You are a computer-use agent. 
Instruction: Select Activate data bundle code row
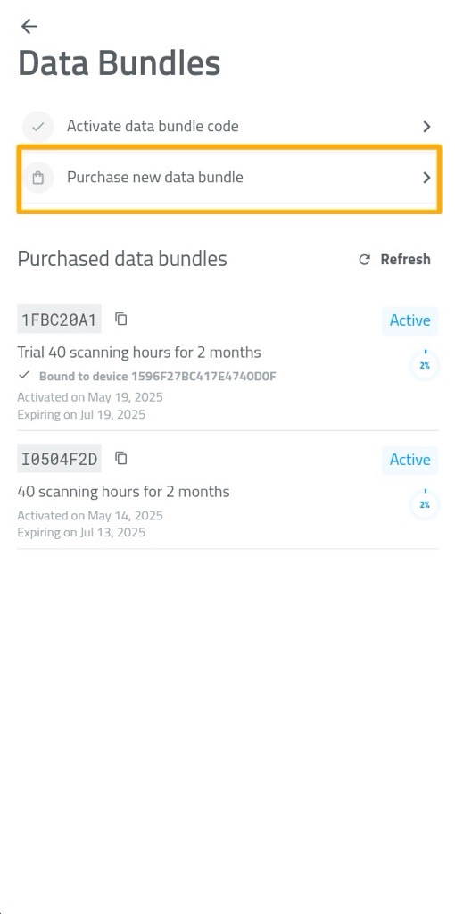point(227,127)
